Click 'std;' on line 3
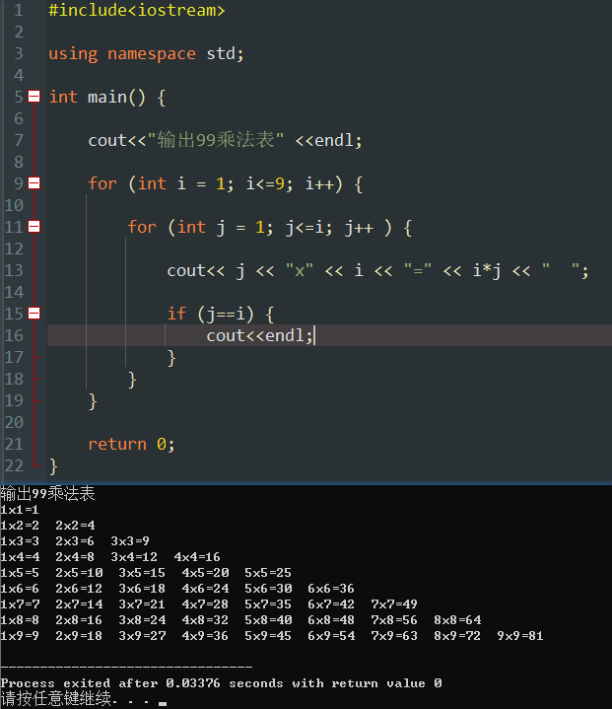 coord(225,54)
